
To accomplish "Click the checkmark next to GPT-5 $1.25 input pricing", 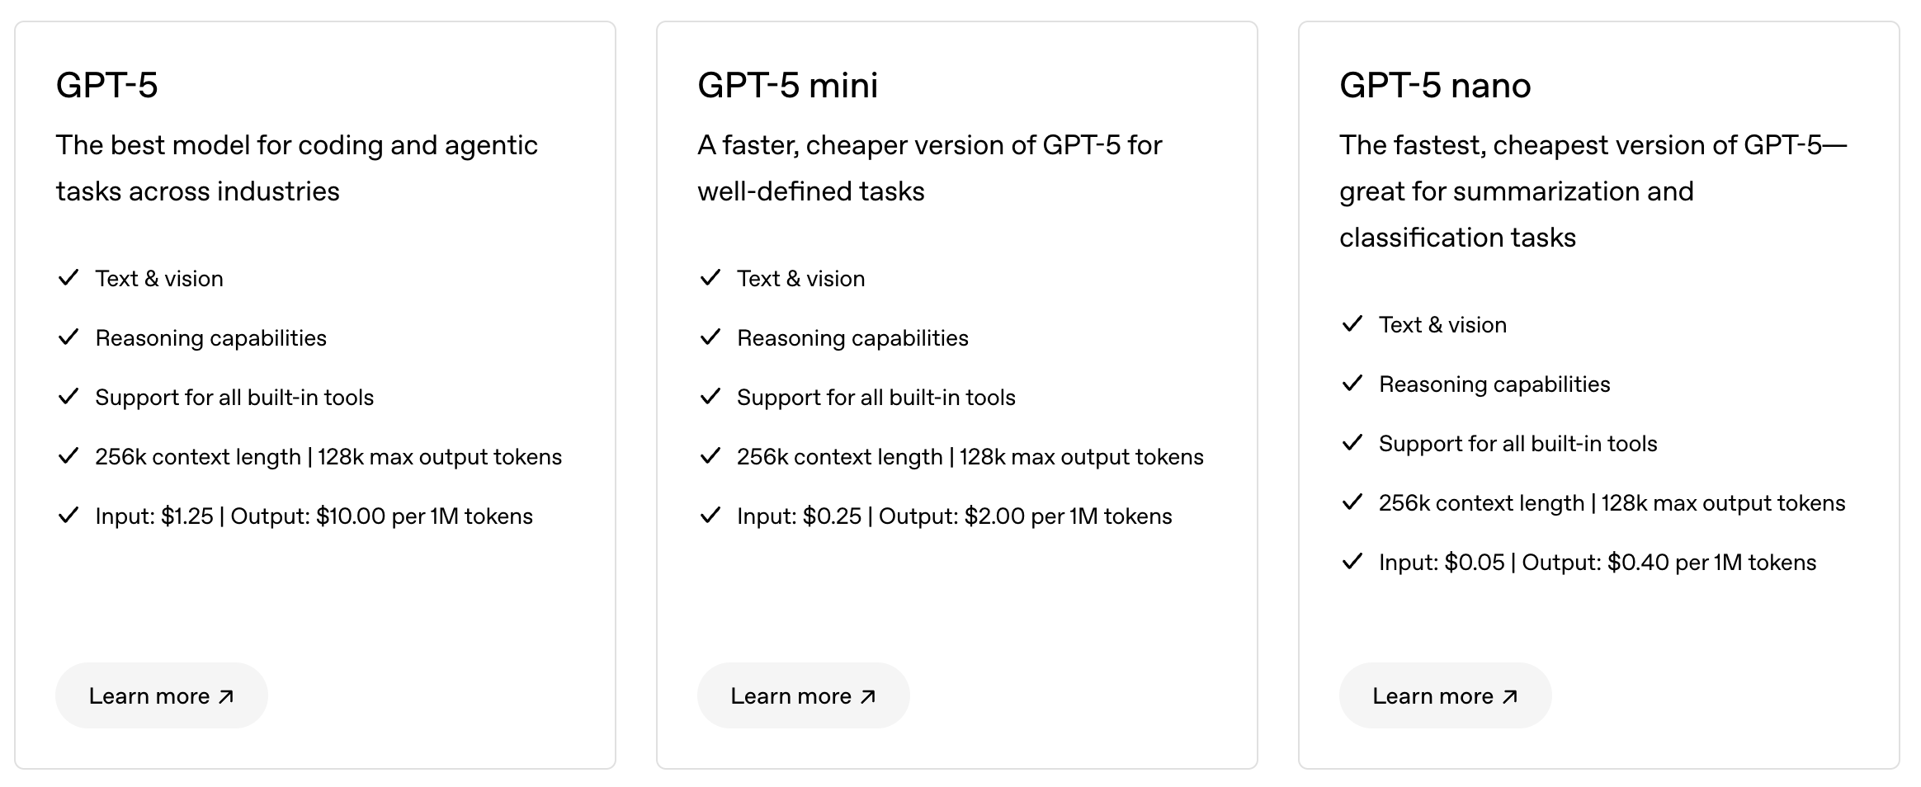I will tap(68, 516).
